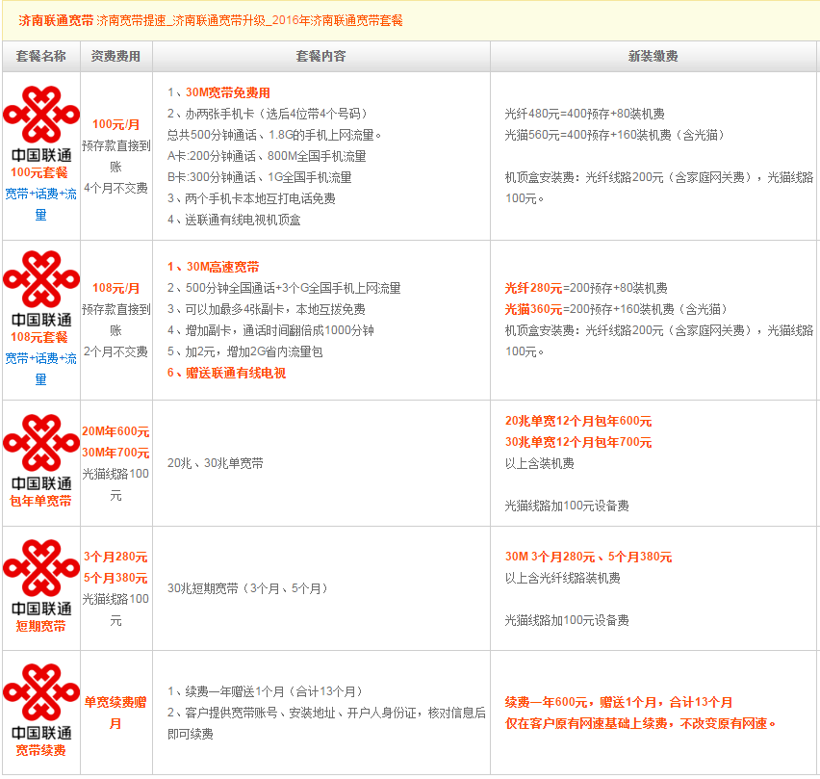Screen dimensions: 820x779
Task: Open the 宽带续费 package label
Action: (x=40, y=750)
